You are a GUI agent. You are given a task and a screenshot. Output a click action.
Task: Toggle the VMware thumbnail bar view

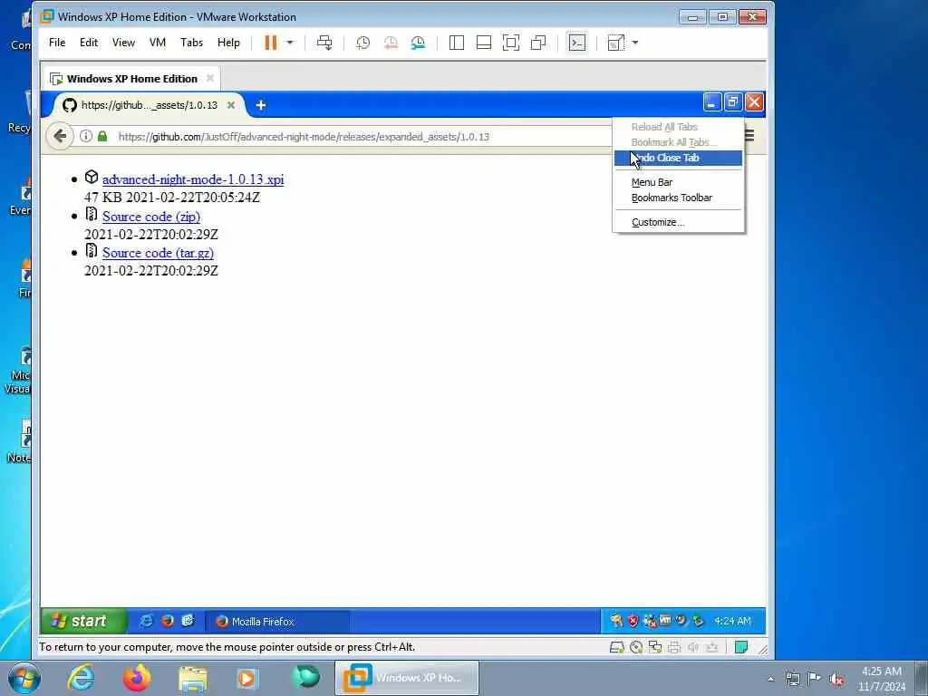pyautogui.click(x=484, y=43)
